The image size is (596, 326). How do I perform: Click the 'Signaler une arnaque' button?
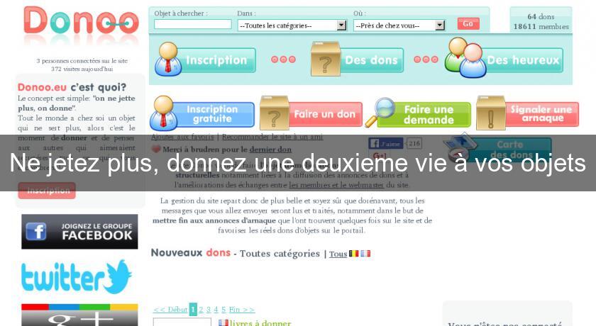pyautogui.click(x=528, y=113)
